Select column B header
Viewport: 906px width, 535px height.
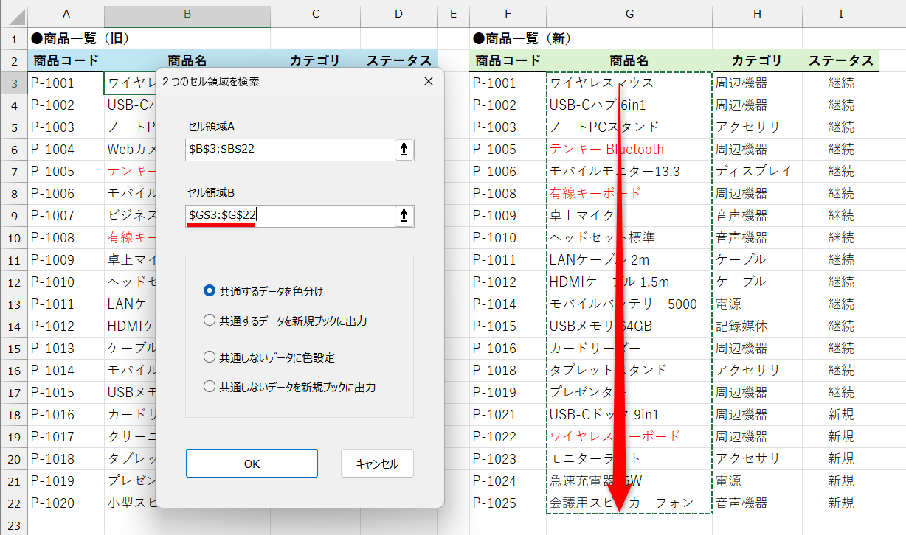(x=187, y=14)
